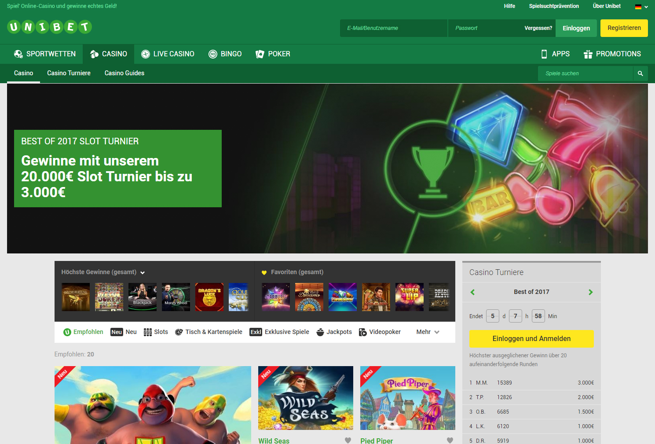Expand the Höchste Gewinne dropdown

click(x=142, y=272)
